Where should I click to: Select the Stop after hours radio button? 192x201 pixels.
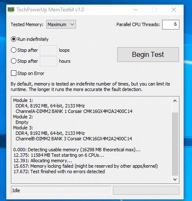(x=13, y=61)
